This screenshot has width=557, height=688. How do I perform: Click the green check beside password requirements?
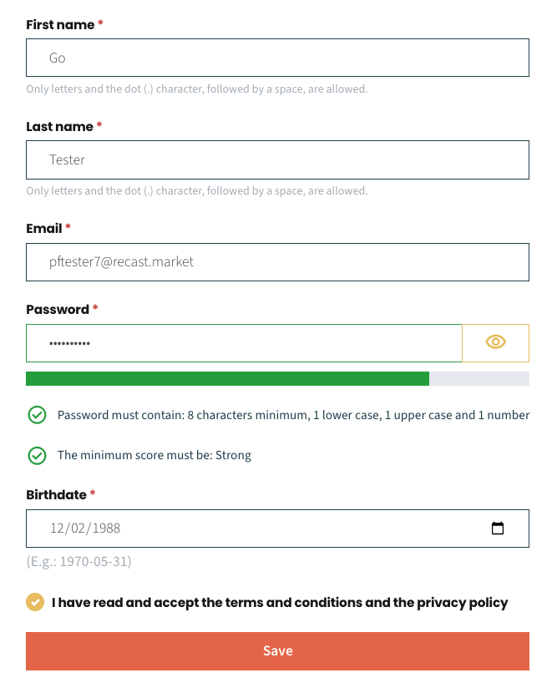(x=37, y=415)
